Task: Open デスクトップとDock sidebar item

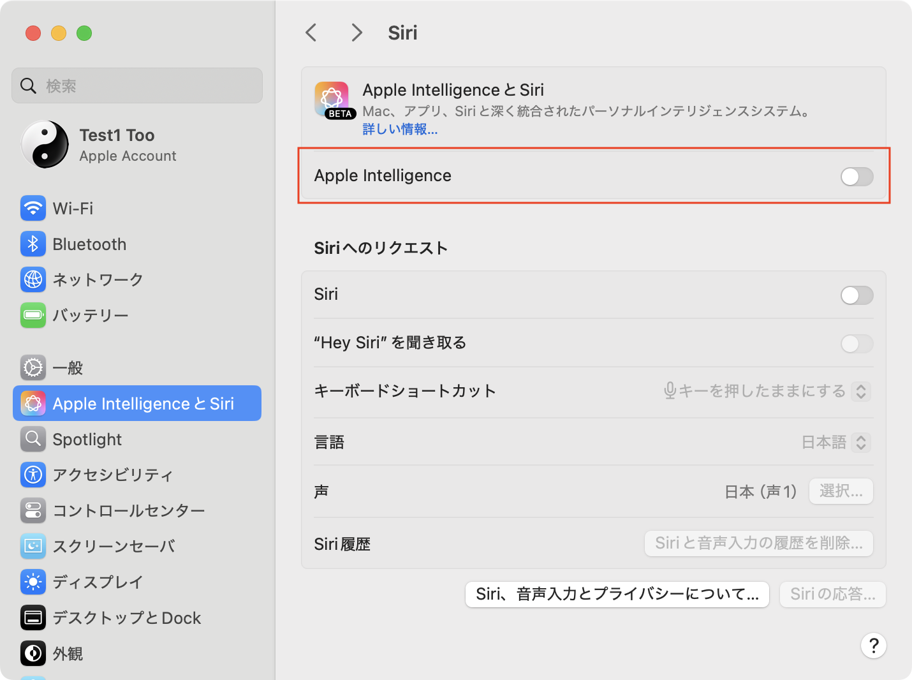Action: pos(126,617)
